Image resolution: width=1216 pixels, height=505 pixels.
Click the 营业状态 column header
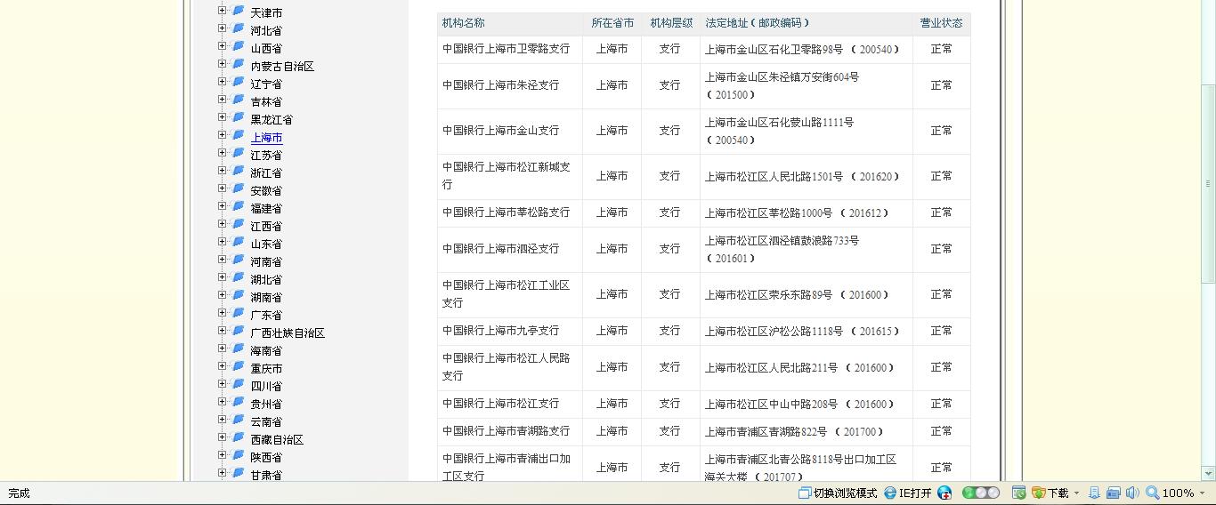click(941, 23)
